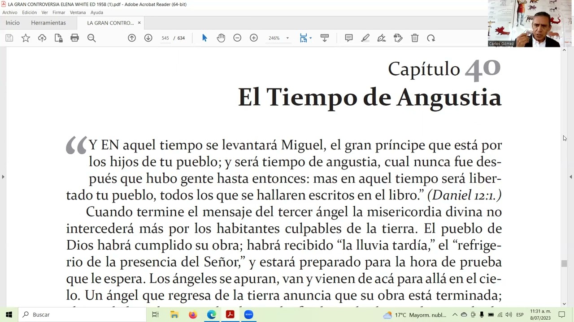The image size is (574, 322).
Task: Expand the right tools pane arrow
Action: (571, 177)
